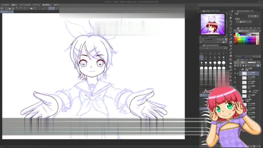Open the Selection (選択範囲) menu
263x148 pixels.
coord(47,5)
